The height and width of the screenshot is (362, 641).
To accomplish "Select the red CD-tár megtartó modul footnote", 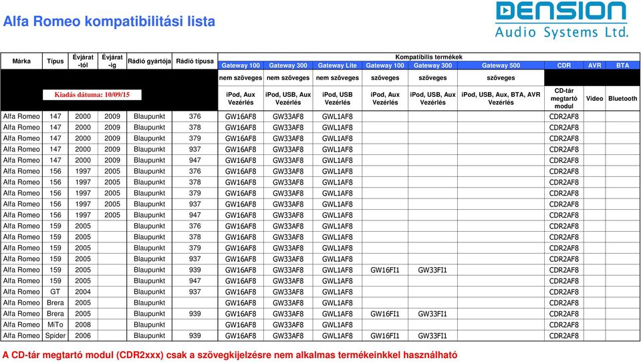I will tap(230, 355).
